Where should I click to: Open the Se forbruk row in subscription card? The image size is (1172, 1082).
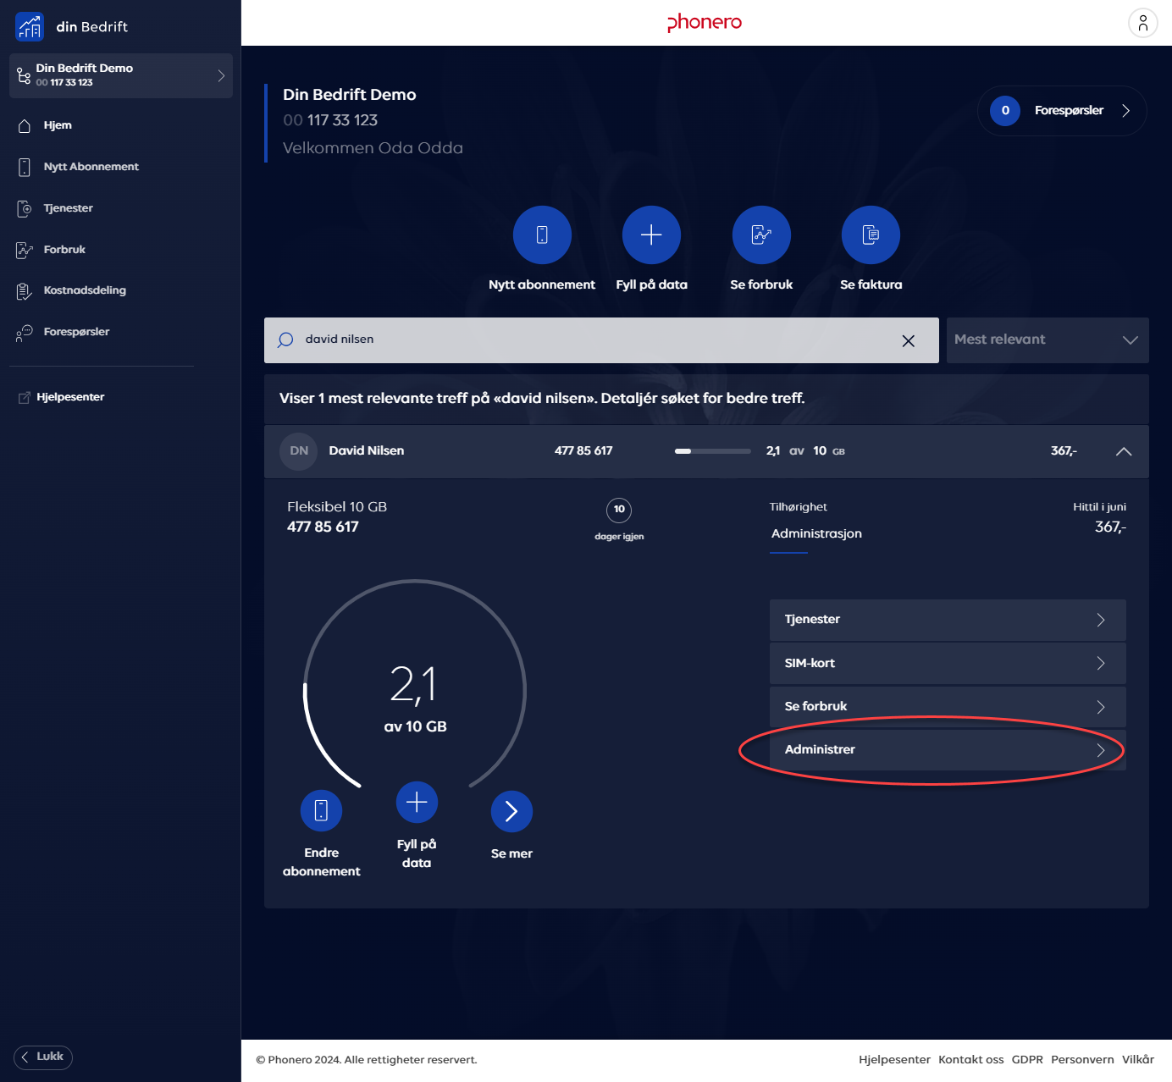pyautogui.click(x=948, y=706)
